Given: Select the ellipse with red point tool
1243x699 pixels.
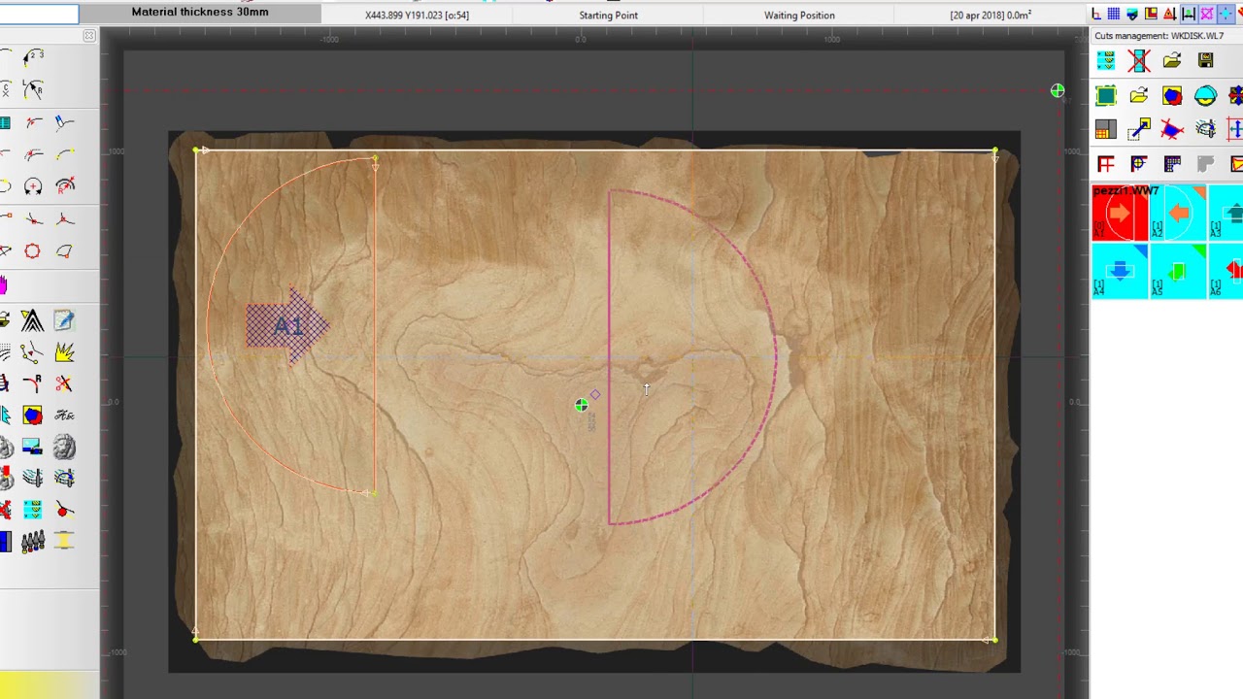Looking at the screenshot, I should [x=65, y=250].
